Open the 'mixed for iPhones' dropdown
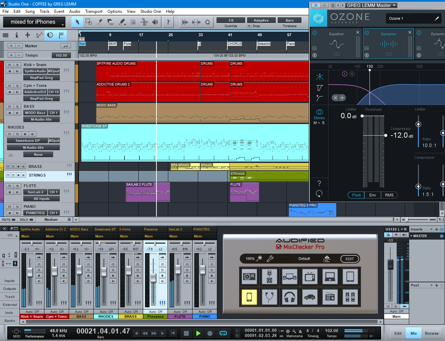 tap(34, 22)
